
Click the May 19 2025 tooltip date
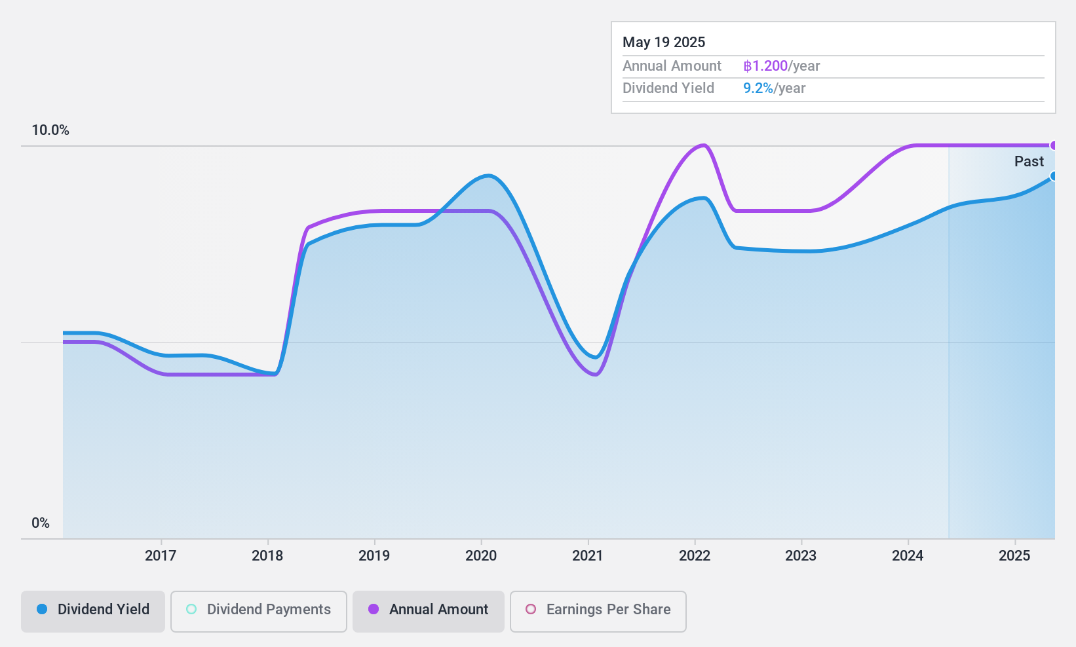point(664,43)
